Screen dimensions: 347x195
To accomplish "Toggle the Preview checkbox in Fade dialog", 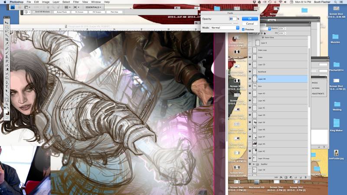I will (243, 29).
